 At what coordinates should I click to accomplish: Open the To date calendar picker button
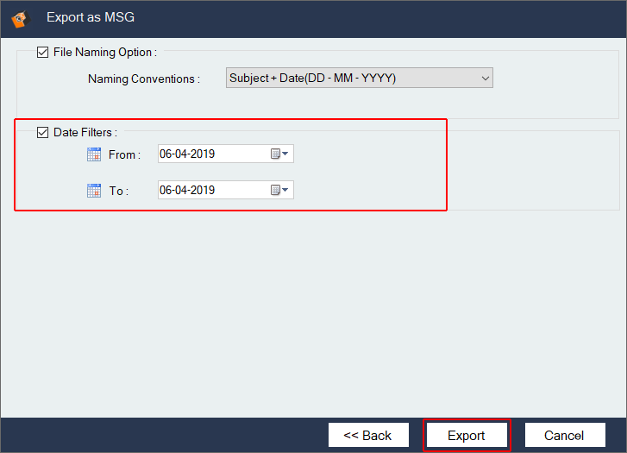(x=280, y=191)
